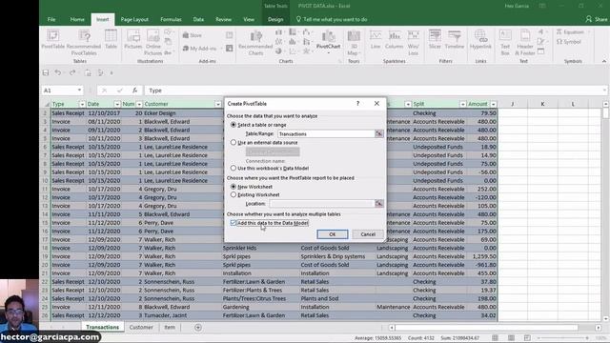Image resolution: width=610 pixels, height=343 pixels.
Task: Insert a Hyperlink
Action: [480, 39]
